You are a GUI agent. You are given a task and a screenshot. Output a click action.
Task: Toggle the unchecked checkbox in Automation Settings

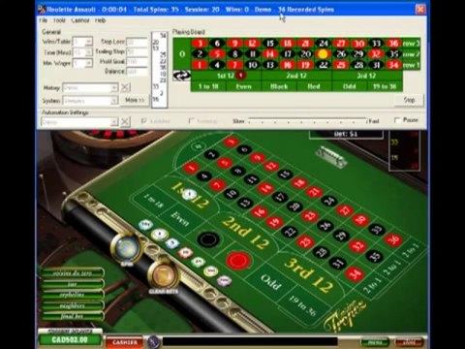point(191,121)
